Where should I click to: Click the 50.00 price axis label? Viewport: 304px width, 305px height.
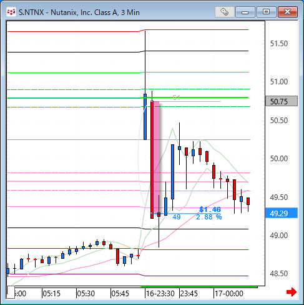[x=279, y=159]
